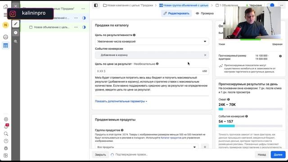The height and width of the screenshot is (162, 288).
Task: Switch to Редактировать tab
Action: tap(176, 13)
